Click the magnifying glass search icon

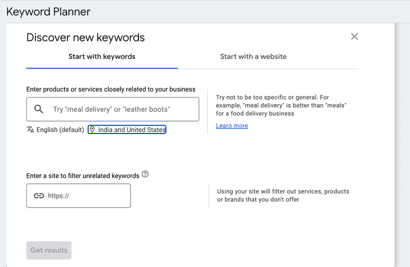point(39,109)
